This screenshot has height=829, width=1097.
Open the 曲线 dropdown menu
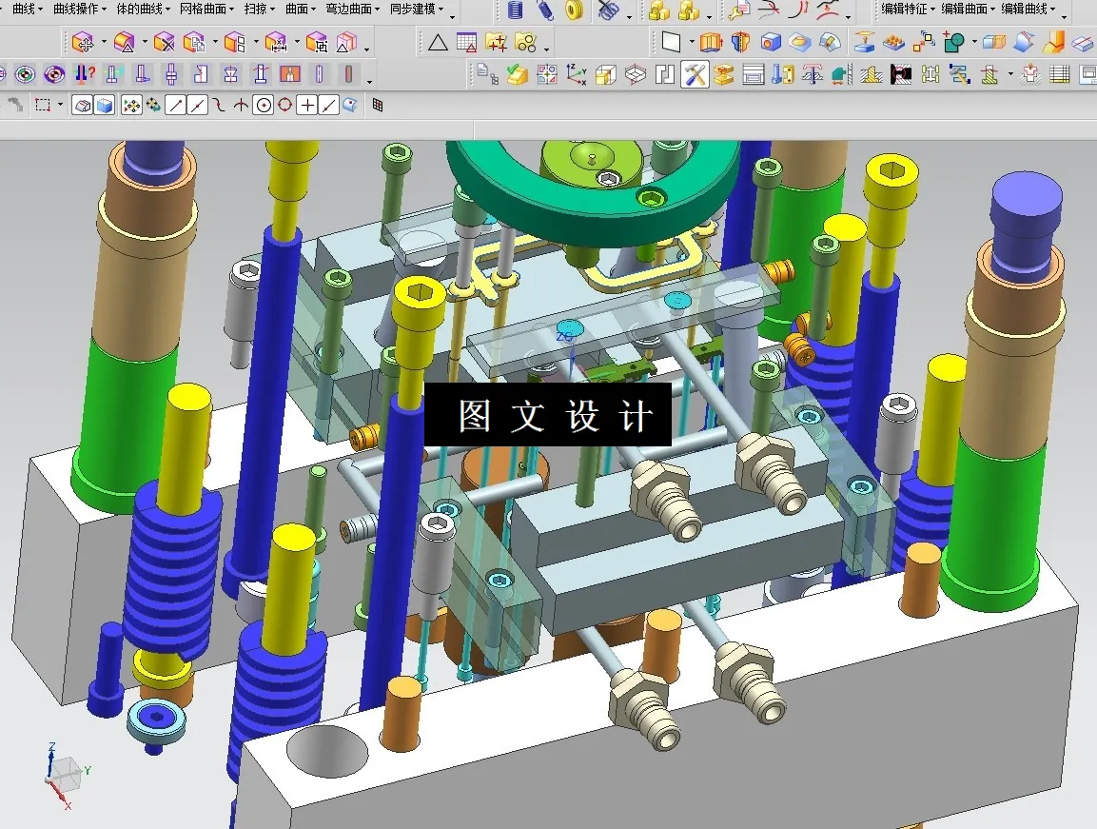[x=28, y=9]
